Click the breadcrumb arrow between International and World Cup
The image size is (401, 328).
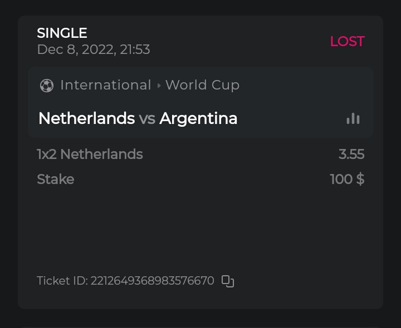[159, 86]
